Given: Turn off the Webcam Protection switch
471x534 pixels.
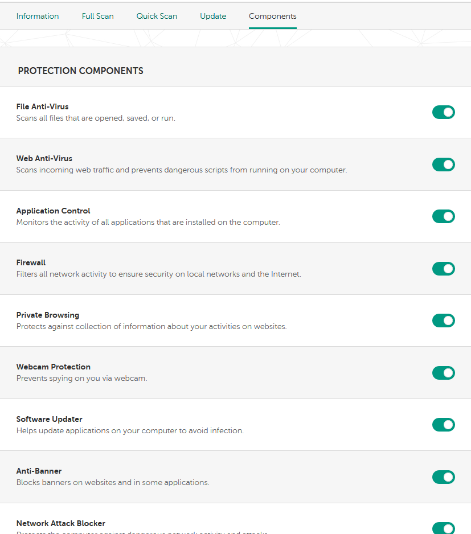Looking at the screenshot, I should (443, 373).
